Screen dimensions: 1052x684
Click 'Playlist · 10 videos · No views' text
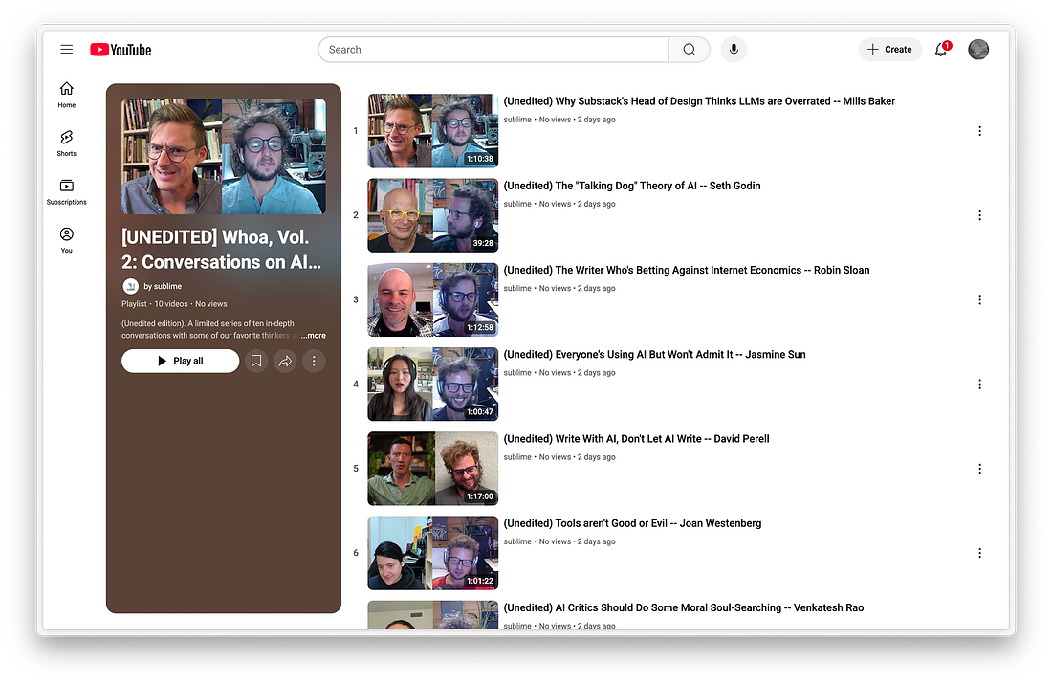174,304
